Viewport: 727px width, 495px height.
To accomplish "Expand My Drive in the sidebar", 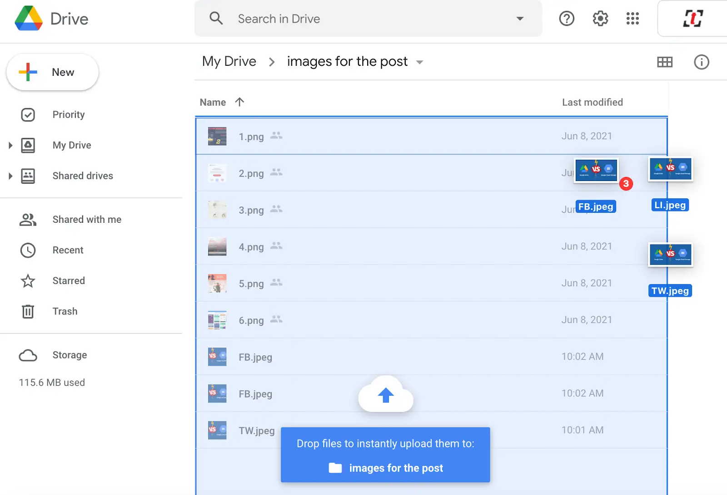I will tap(10, 145).
